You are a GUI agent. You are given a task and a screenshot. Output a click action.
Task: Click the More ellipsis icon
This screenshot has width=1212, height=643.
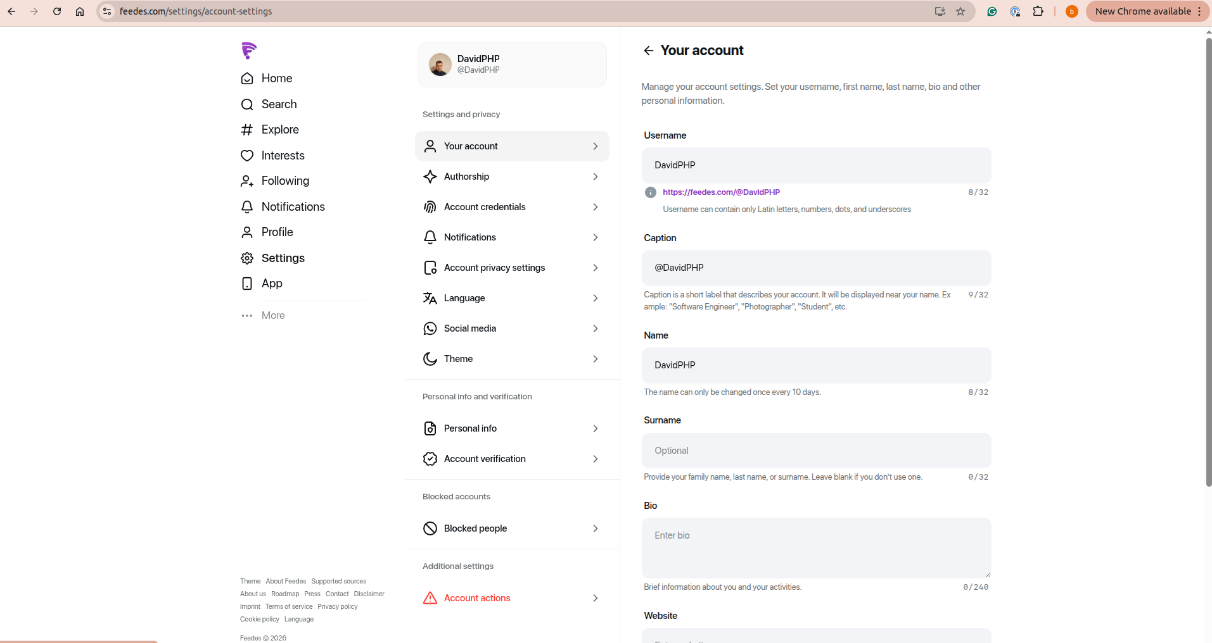click(247, 316)
